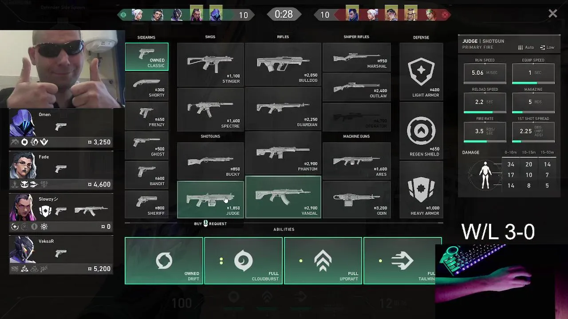Buy the Bucky shotgun
The height and width of the screenshot is (319, 568).
[x=210, y=161]
